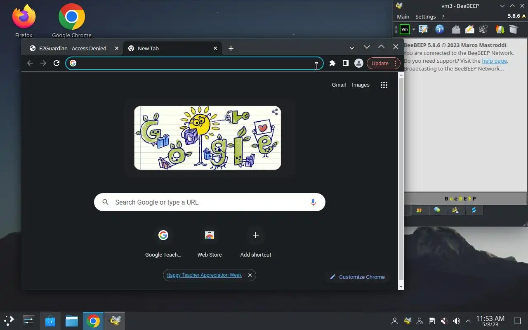Click BeeBEEP network users gray icon
This screenshot has width=528, height=330.
(484, 29)
